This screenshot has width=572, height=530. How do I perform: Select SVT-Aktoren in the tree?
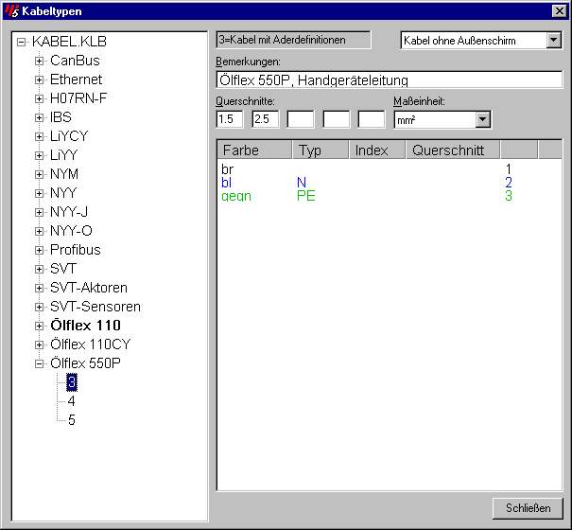pyautogui.click(x=89, y=288)
